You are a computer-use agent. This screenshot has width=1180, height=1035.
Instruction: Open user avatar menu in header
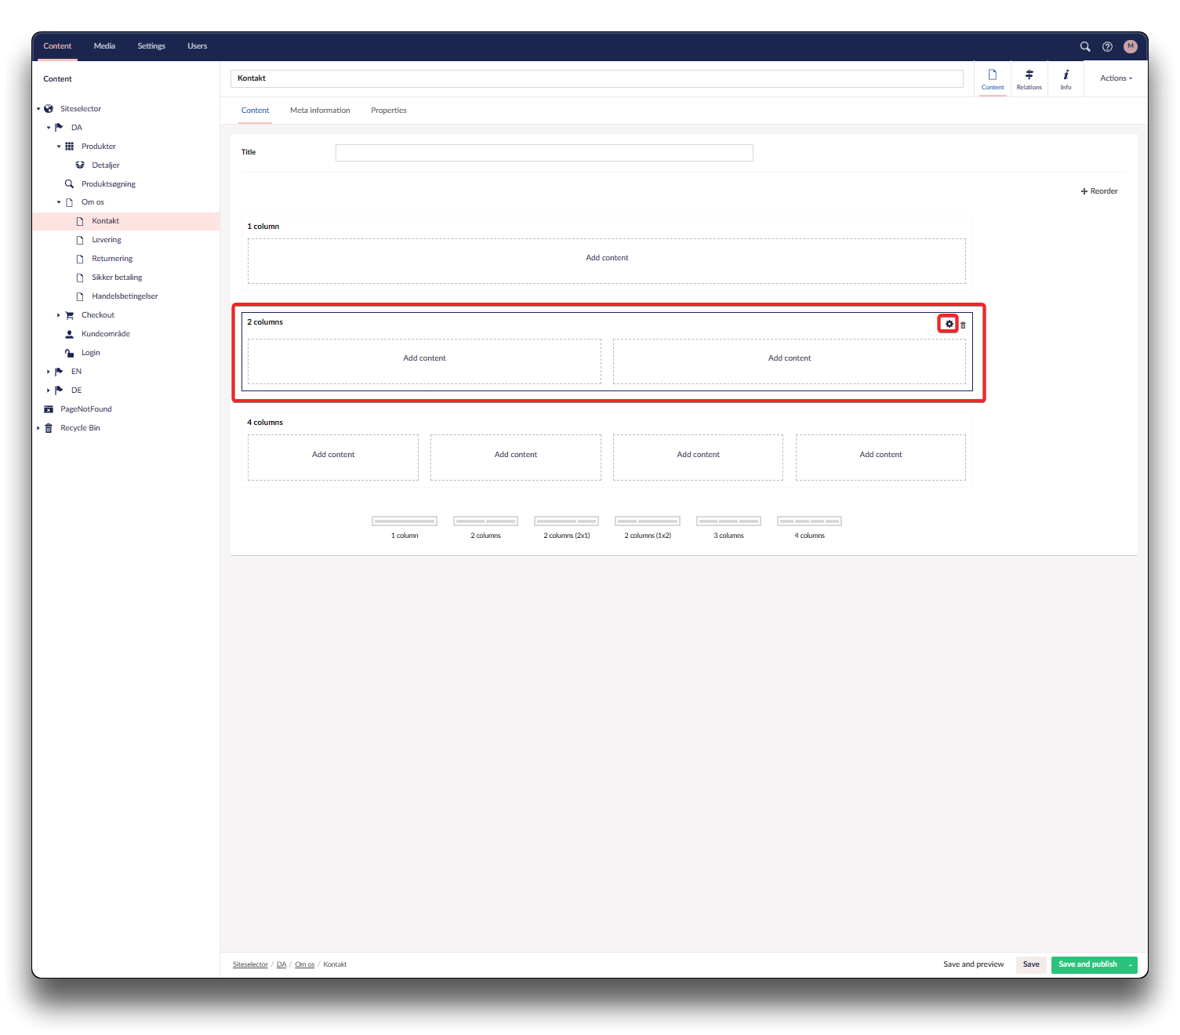click(x=1130, y=46)
